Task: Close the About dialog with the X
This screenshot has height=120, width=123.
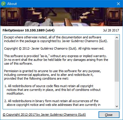Action: coord(118,4)
